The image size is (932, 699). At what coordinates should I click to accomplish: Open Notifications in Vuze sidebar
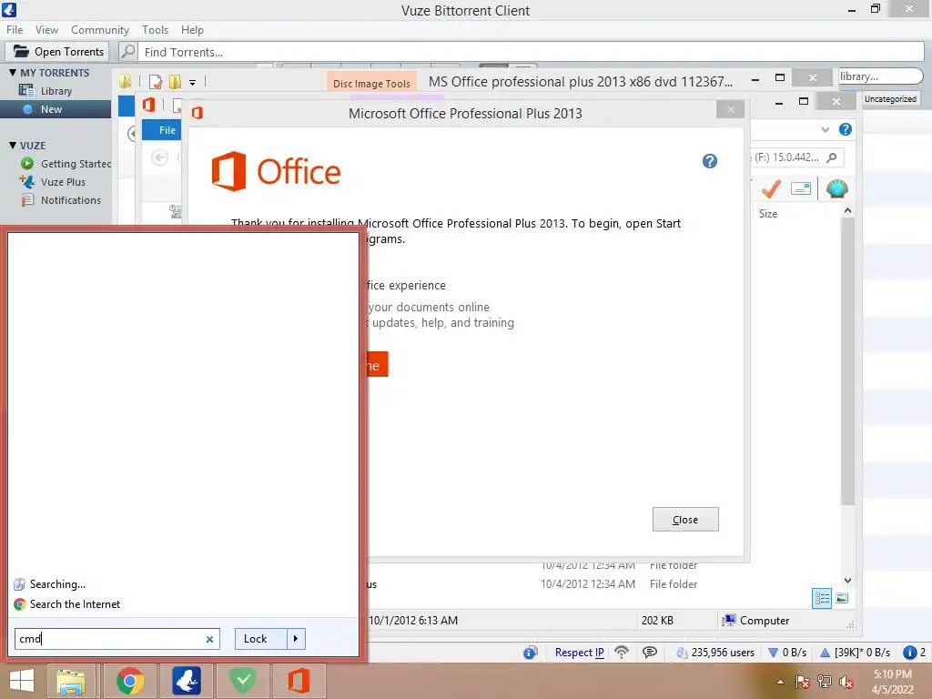tap(71, 200)
